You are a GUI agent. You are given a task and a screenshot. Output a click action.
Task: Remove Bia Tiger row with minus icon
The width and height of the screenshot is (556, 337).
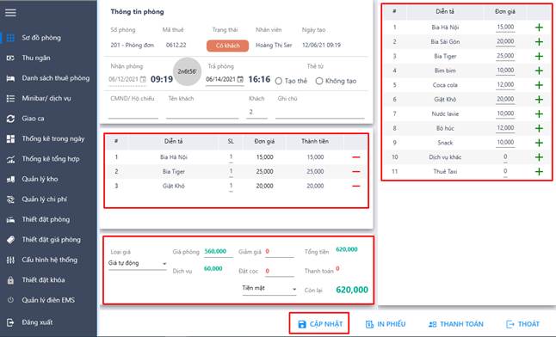click(x=356, y=172)
